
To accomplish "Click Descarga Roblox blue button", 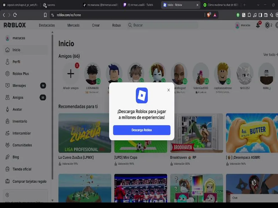I will point(142,130).
